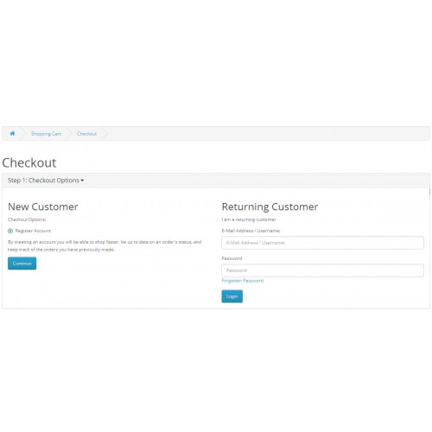This screenshot has height=432, width=432.
Task: Click the 'Checkout Options:' label under New Customer
Action: pos(27,219)
